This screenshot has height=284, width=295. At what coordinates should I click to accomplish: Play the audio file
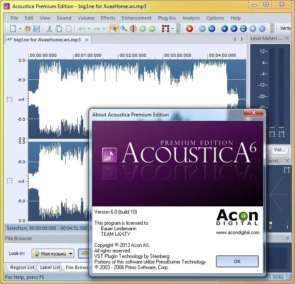pos(224,29)
